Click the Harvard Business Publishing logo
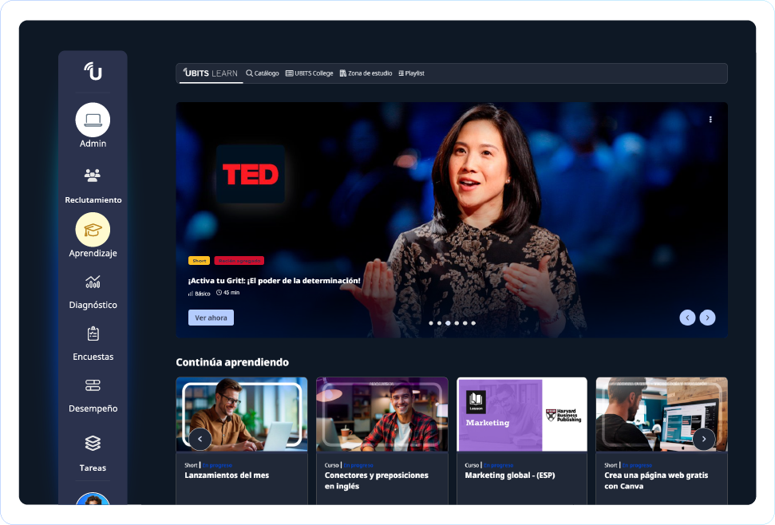The height and width of the screenshot is (525, 775). pyautogui.click(x=563, y=415)
